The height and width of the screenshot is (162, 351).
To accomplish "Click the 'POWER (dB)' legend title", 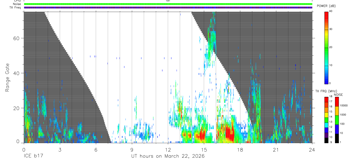I will 326,6.
